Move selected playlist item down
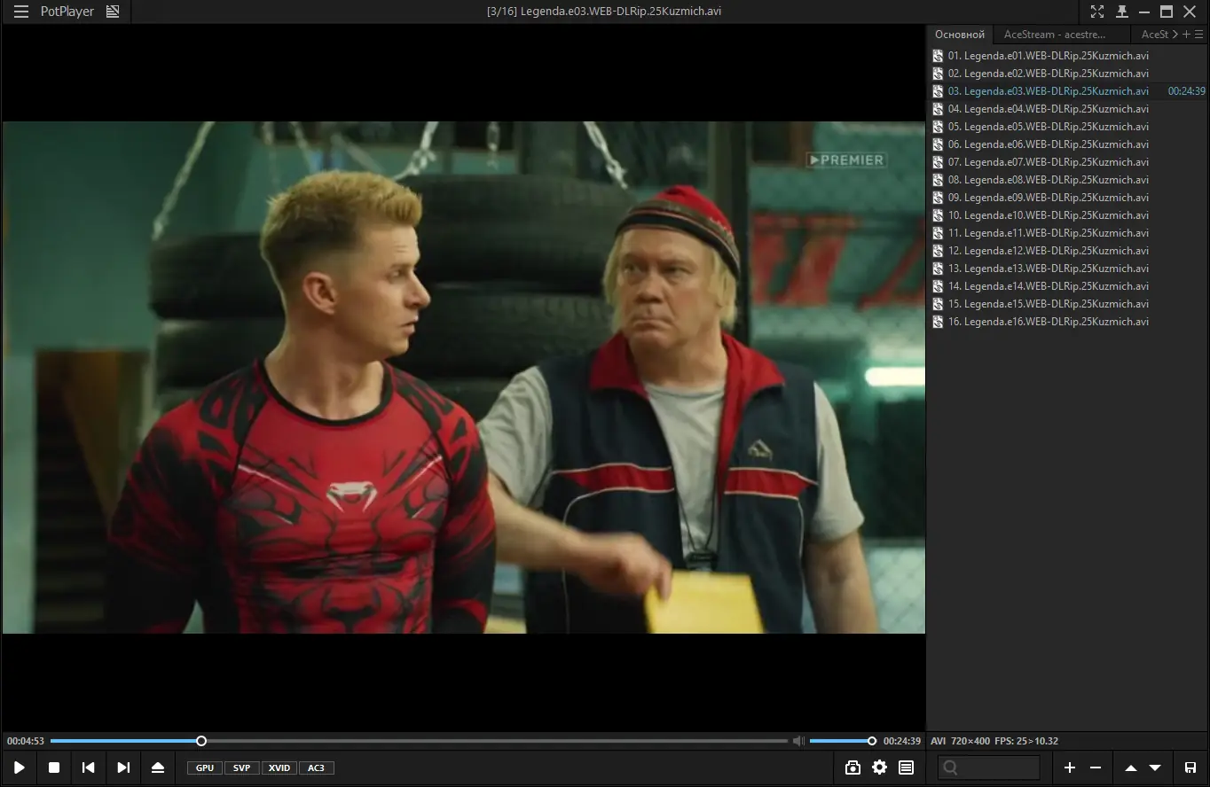Viewport: 1210px width, 787px height. click(1155, 768)
